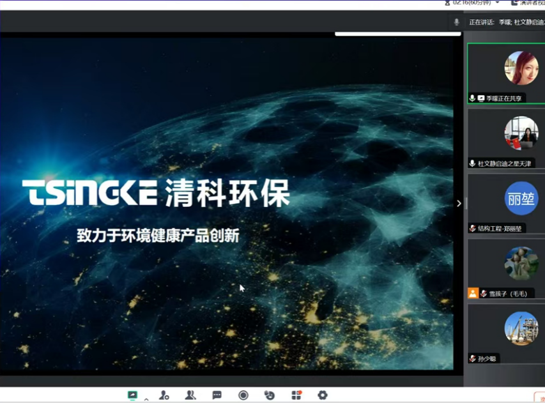Open the apps grid icon with red dot

[296, 395]
